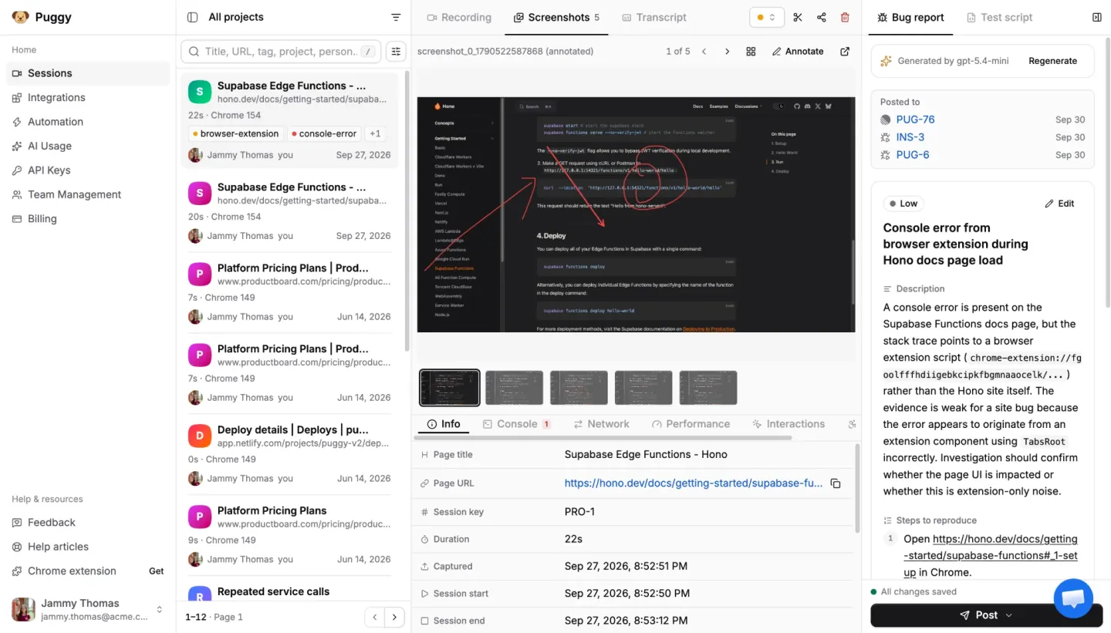Open Jammy Thomas account switcher

tap(88, 609)
